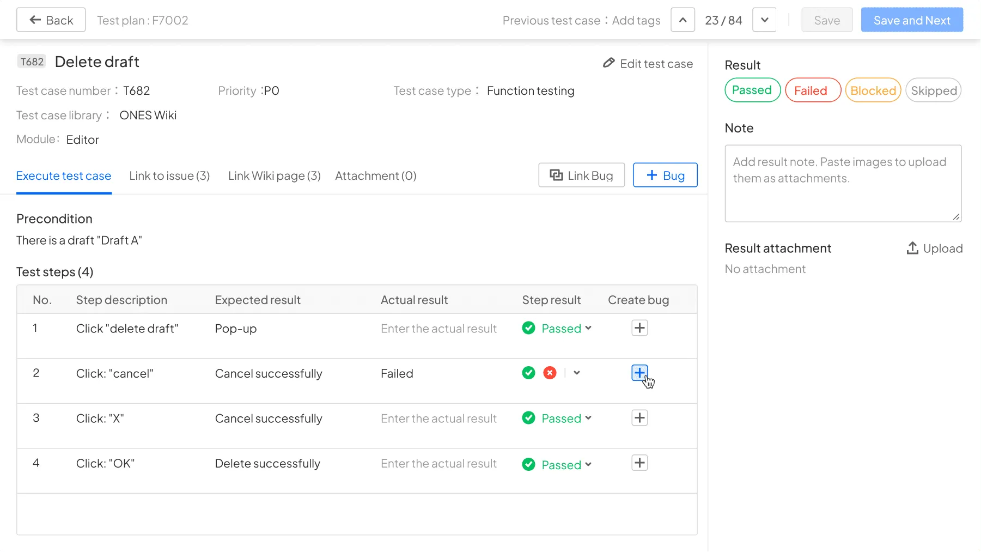Mark step 2 as failed with red X
This screenshot has height=552, width=981.
point(550,373)
